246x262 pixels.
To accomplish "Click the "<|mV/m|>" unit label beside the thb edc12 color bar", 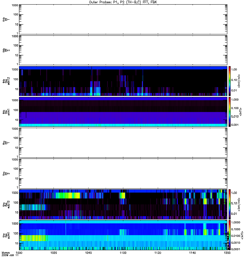I will click(x=239, y=81).
